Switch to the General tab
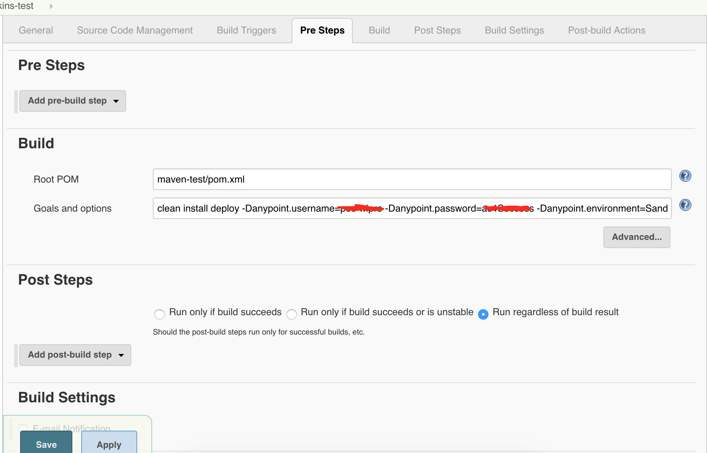Screen dimensions: 707x453 click(36, 30)
